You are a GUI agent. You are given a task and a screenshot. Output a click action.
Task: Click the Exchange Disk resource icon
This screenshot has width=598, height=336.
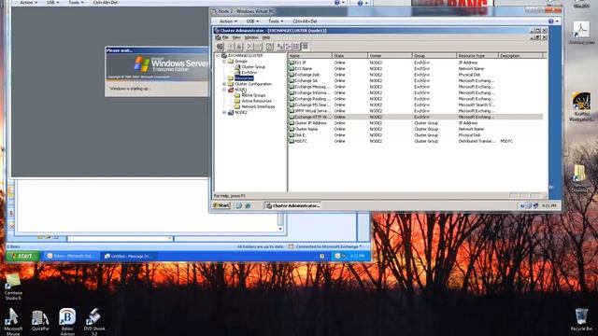click(292, 75)
